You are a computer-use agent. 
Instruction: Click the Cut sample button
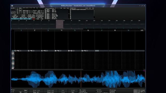pyautogui.click(x=63, y=90)
